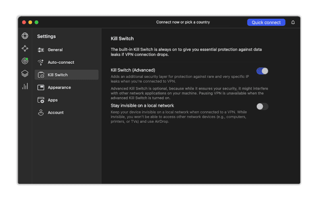
Task: Open the statistics bar chart icon
Action: pos(25,86)
